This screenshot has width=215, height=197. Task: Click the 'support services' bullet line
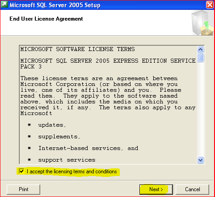pos(67,160)
